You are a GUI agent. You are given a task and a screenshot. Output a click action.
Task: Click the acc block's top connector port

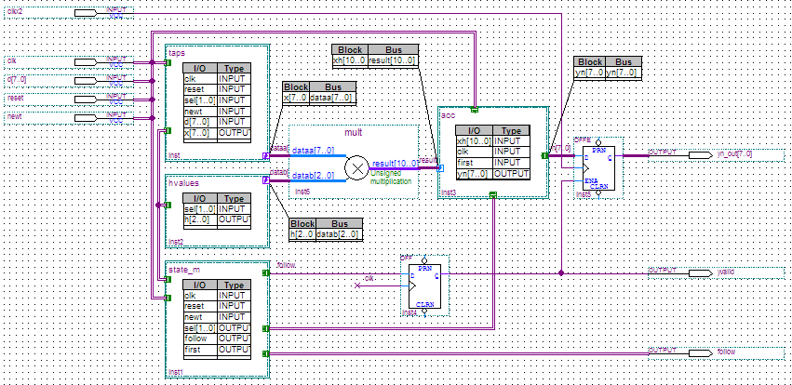point(475,109)
